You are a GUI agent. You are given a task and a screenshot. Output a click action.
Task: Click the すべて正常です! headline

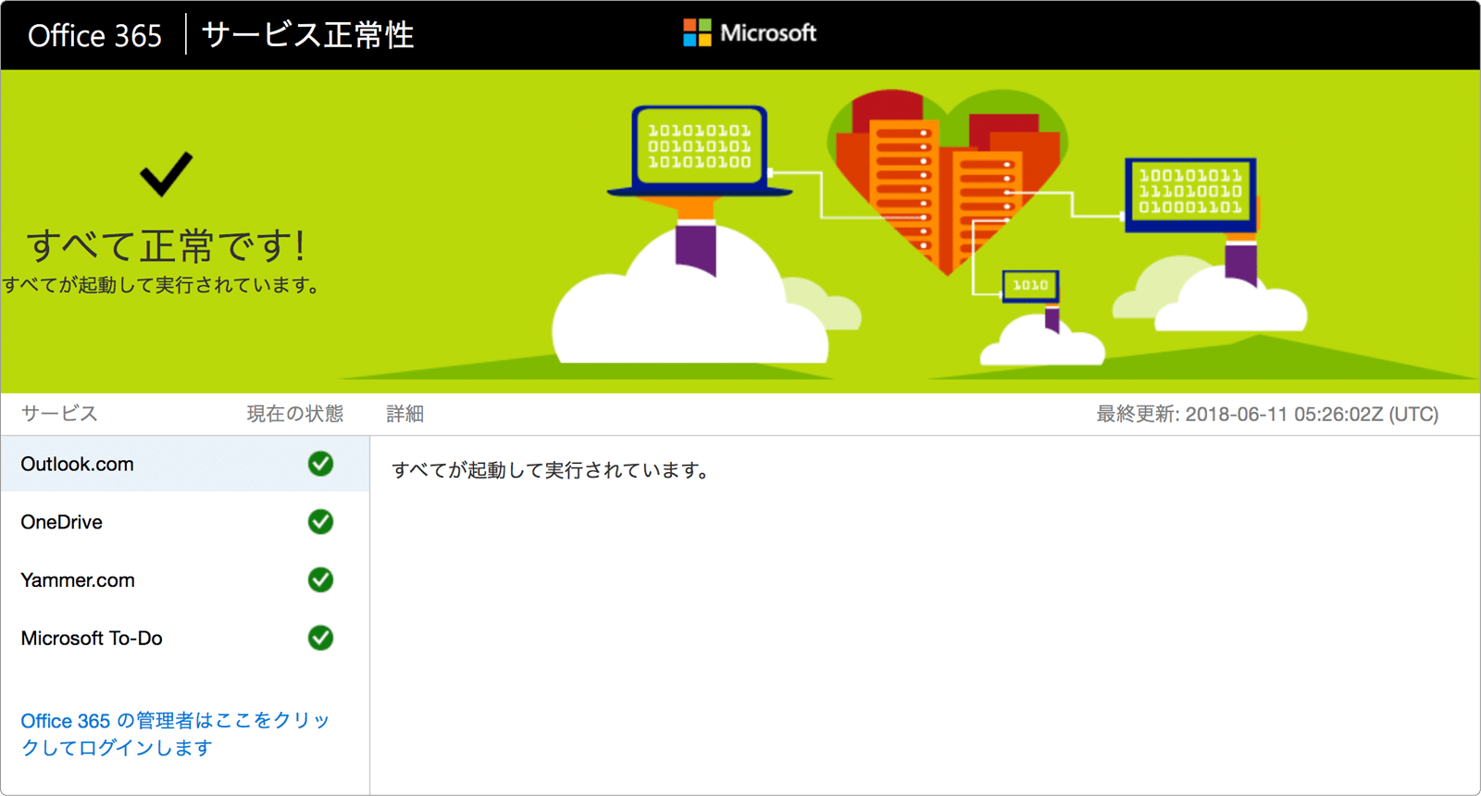point(167,246)
